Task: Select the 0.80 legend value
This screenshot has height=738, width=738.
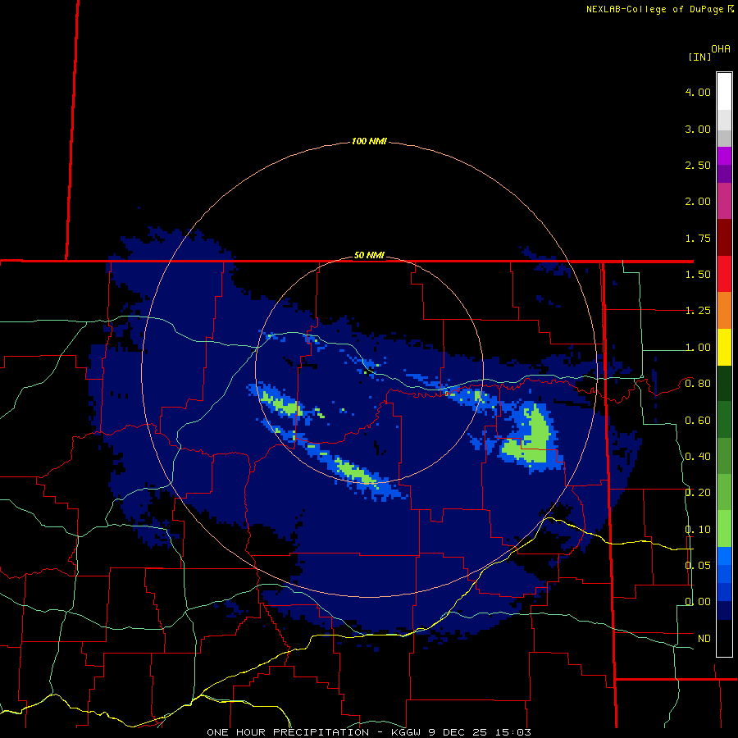Action: tap(698, 384)
